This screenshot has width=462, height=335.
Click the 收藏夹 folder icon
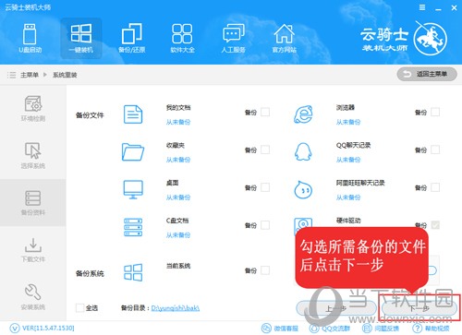[x=133, y=152]
